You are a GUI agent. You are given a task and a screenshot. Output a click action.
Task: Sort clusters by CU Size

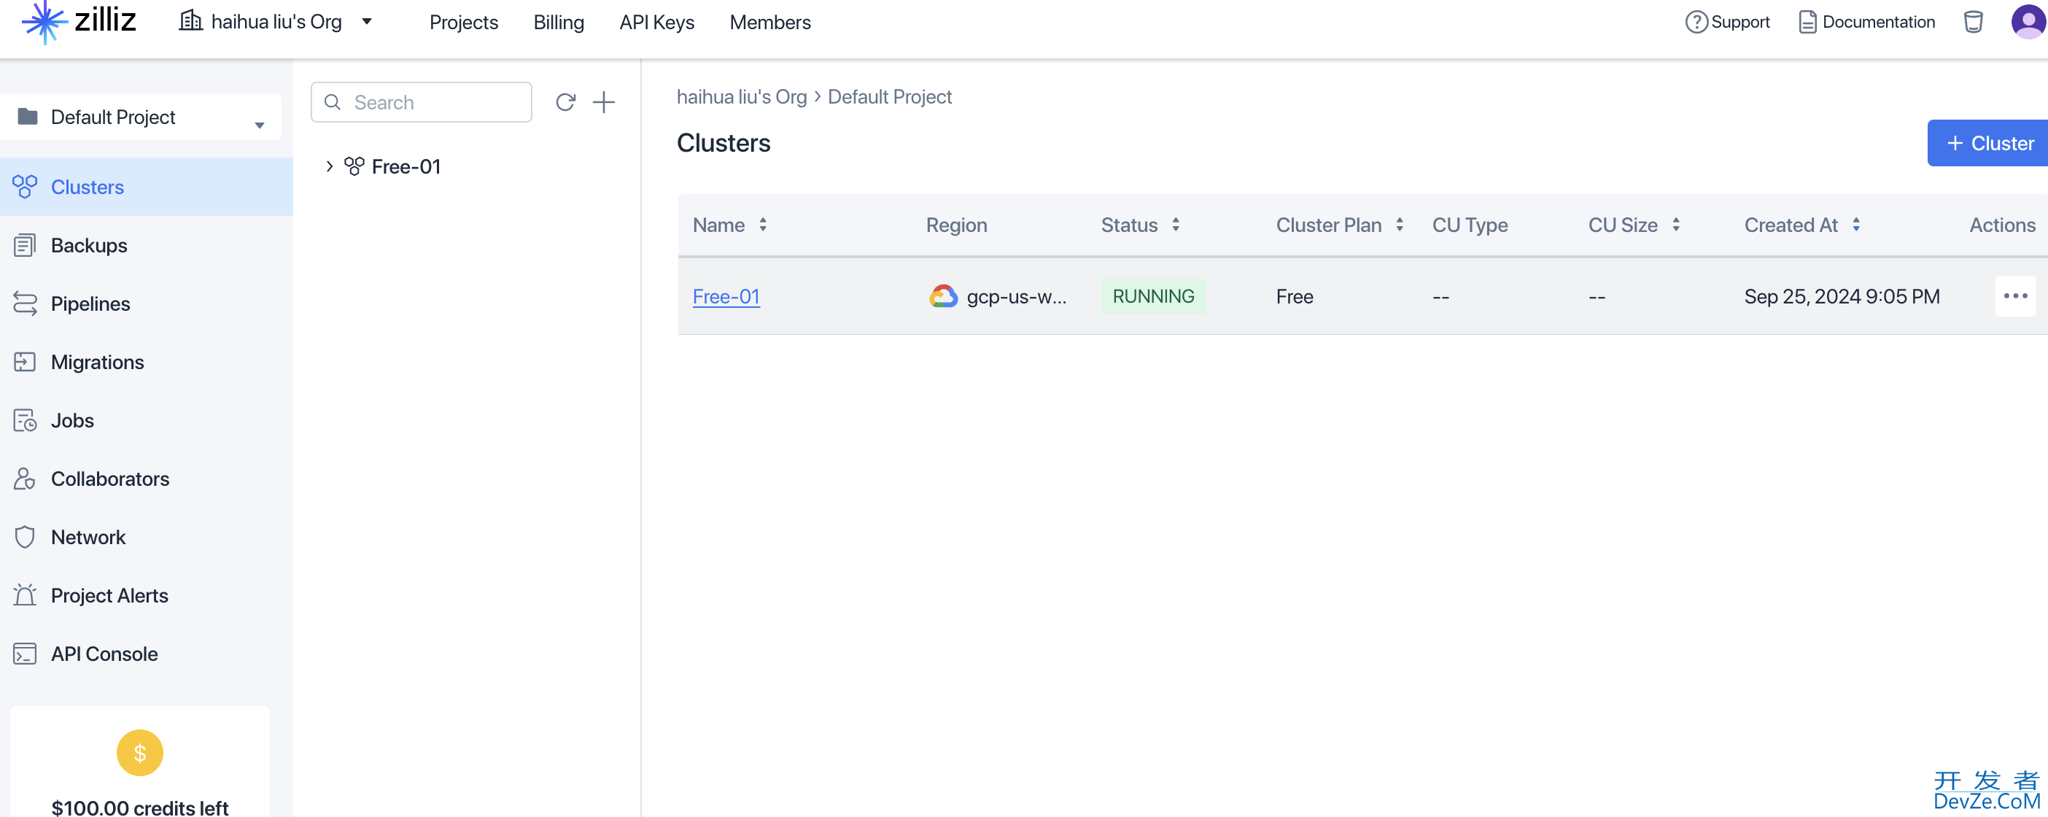(x=1675, y=225)
